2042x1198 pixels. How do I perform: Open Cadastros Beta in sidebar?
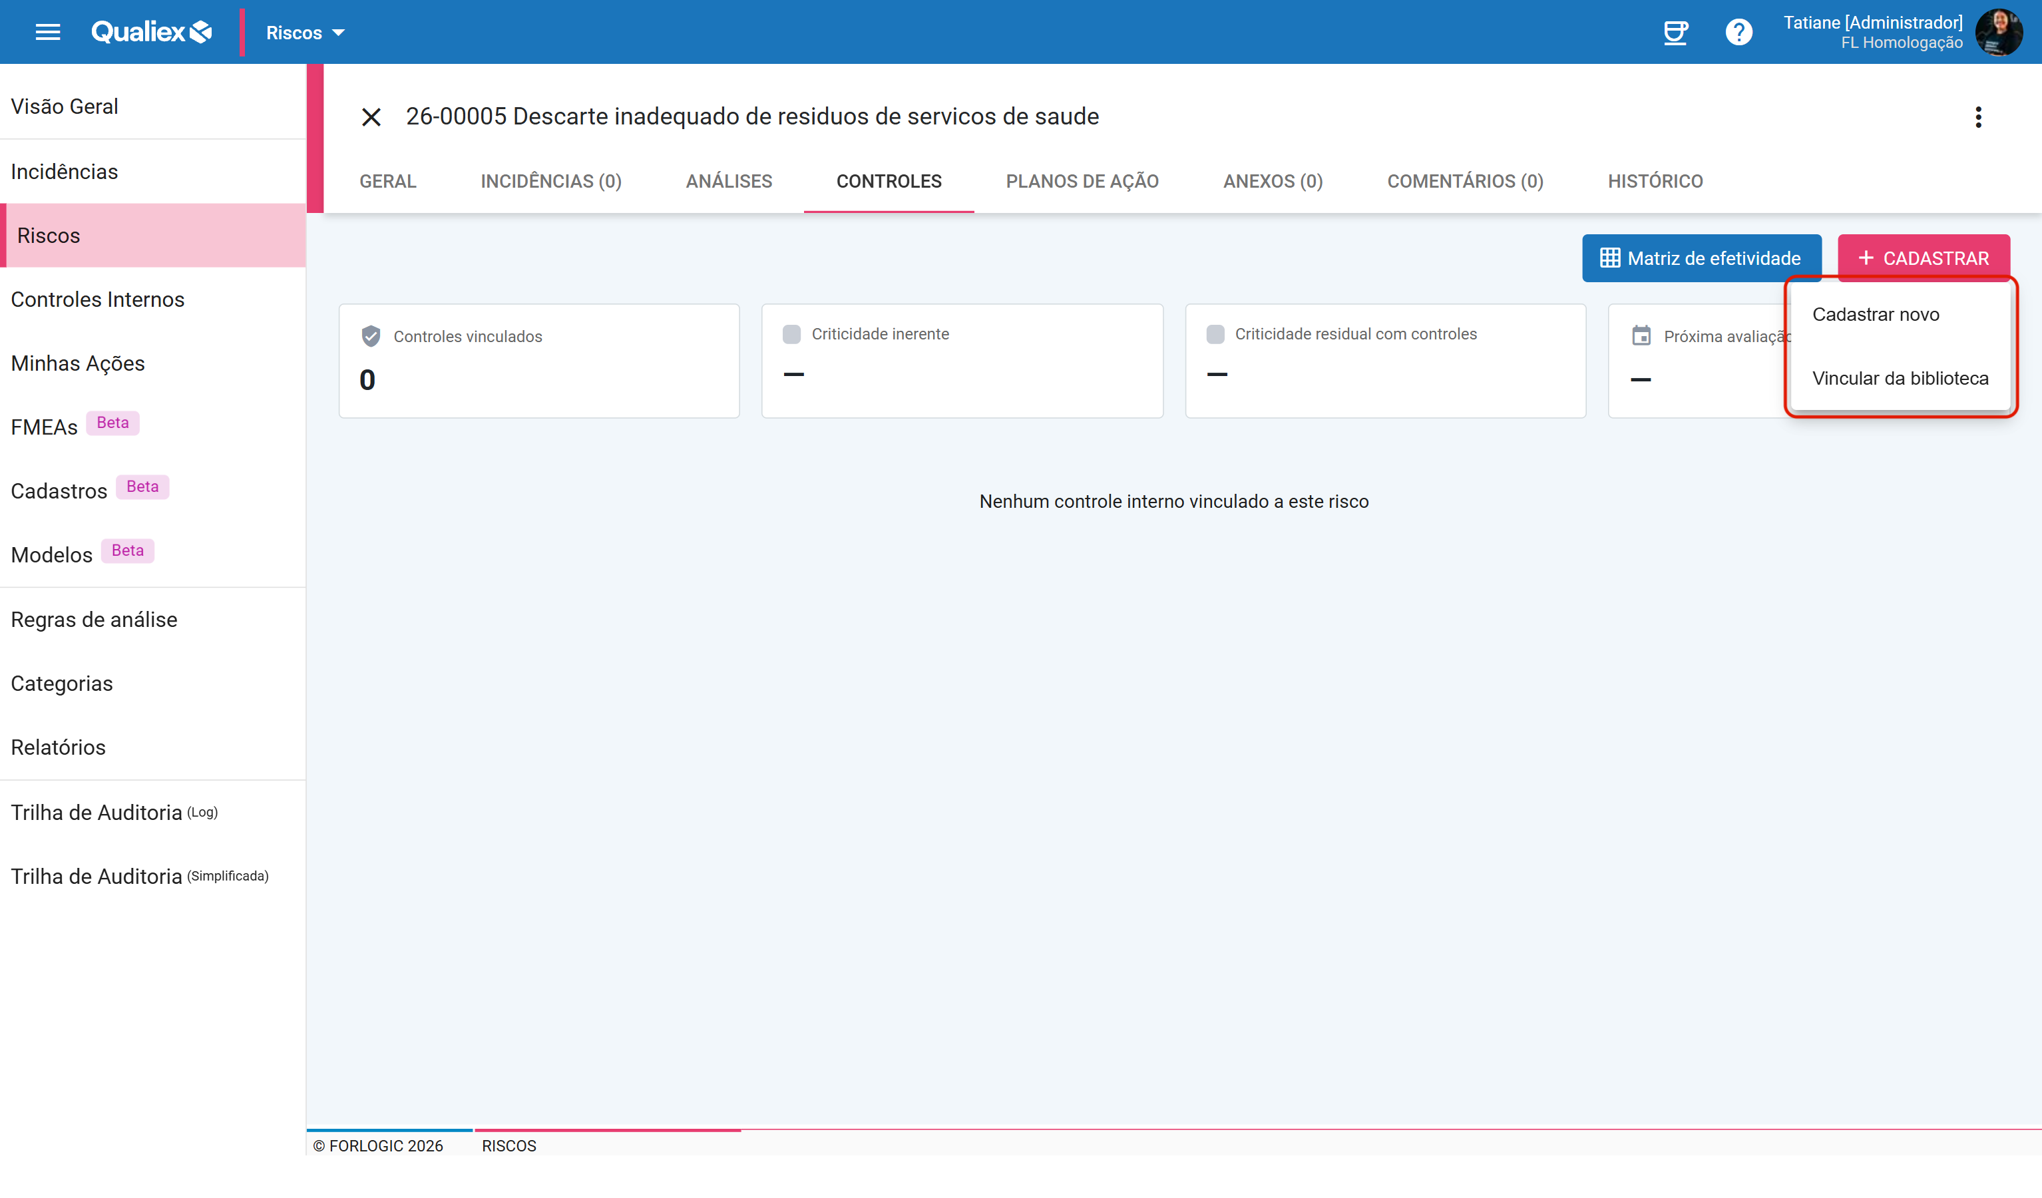tap(153, 491)
